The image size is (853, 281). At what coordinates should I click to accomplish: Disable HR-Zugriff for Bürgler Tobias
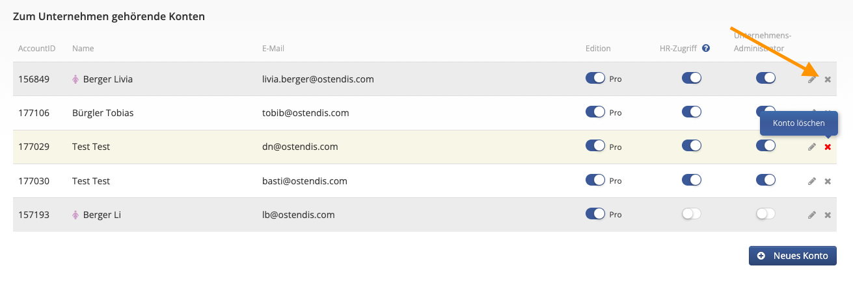(x=692, y=112)
